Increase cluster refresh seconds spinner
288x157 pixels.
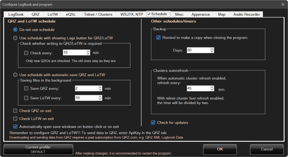point(212,87)
